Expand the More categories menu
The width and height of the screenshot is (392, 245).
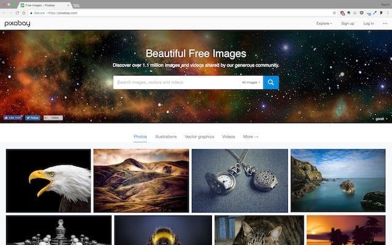[x=251, y=137]
